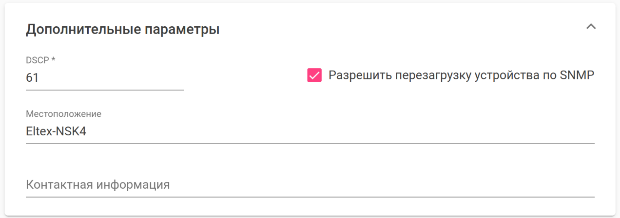Image resolution: width=620 pixels, height=218 pixels.
Task: Click the Дополнительные параметры section heading
Action: 122,29
